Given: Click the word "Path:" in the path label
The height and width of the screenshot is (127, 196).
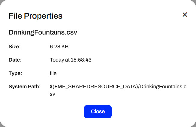Looking at the screenshot, I should point(35,86).
